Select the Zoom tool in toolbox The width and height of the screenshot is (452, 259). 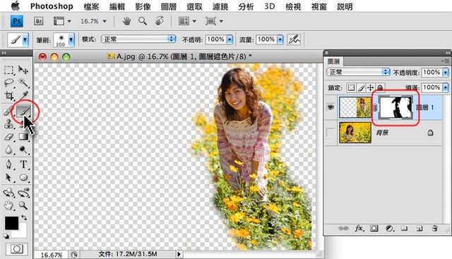click(x=23, y=206)
